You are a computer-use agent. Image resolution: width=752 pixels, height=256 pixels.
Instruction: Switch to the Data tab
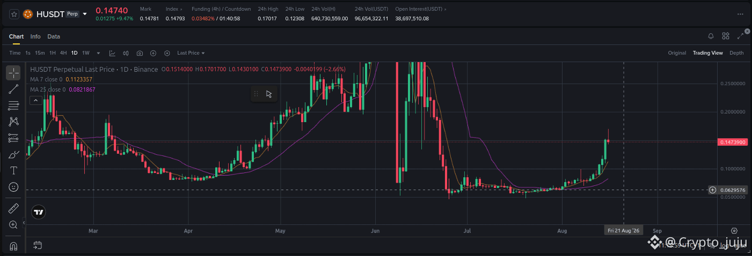[54, 36]
